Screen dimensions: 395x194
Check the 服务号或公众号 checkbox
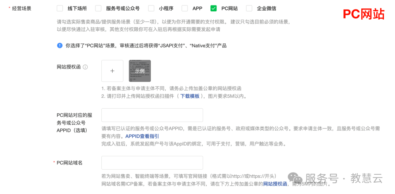point(98,8)
